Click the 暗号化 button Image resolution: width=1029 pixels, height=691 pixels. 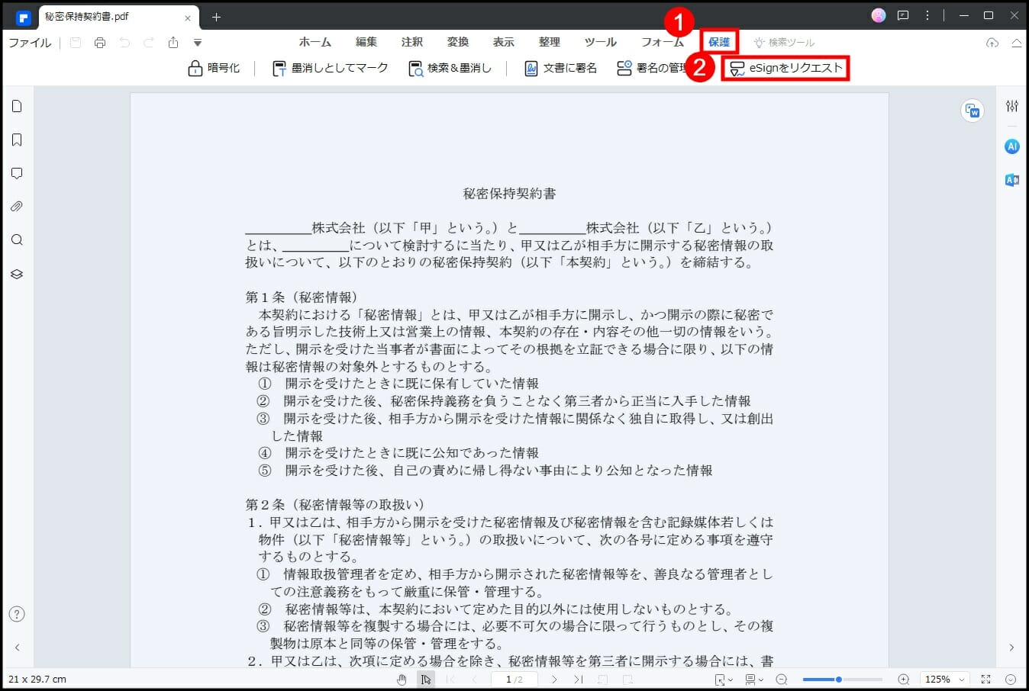214,68
